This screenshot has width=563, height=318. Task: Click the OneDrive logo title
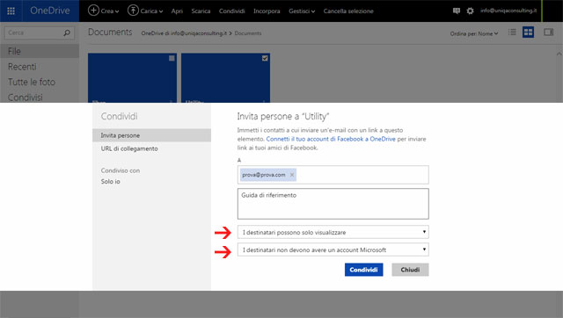point(50,11)
